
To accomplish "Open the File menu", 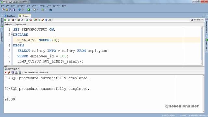I will (x=2, y=6).
